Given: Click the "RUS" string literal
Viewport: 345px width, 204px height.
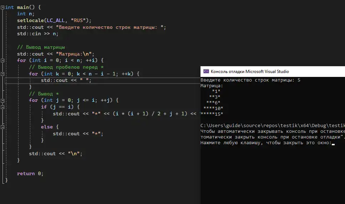Looking at the screenshot, I should point(78,20).
